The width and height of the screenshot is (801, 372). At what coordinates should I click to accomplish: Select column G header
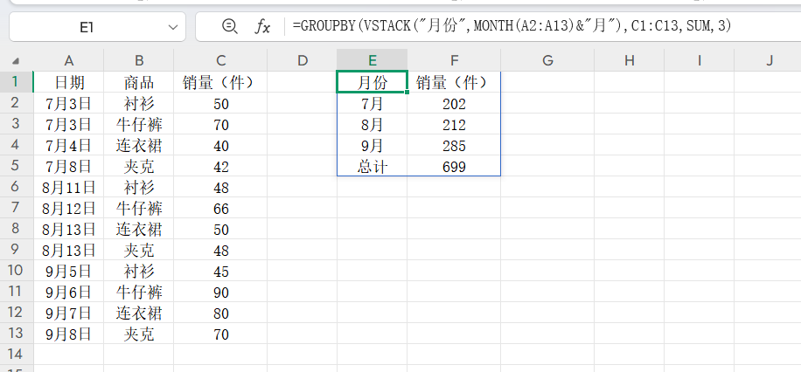coord(547,60)
